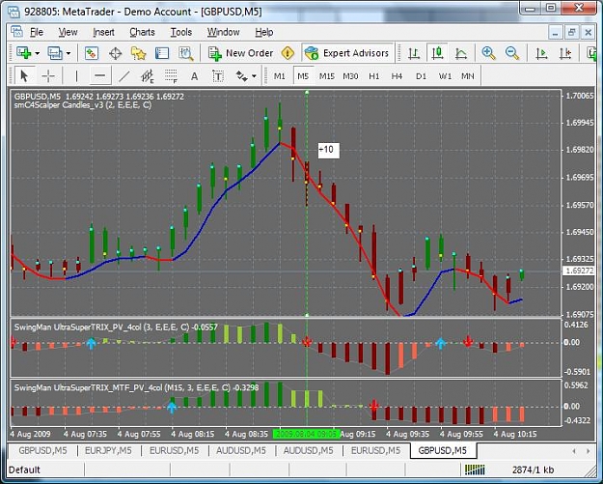Restore the inner chart window
603x484 pixels.
coord(571,32)
